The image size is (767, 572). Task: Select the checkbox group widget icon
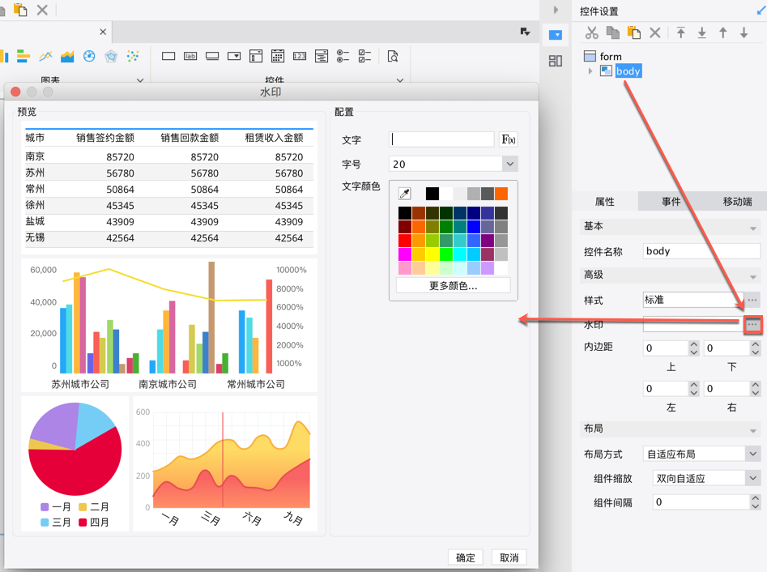click(x=364, y=56)
